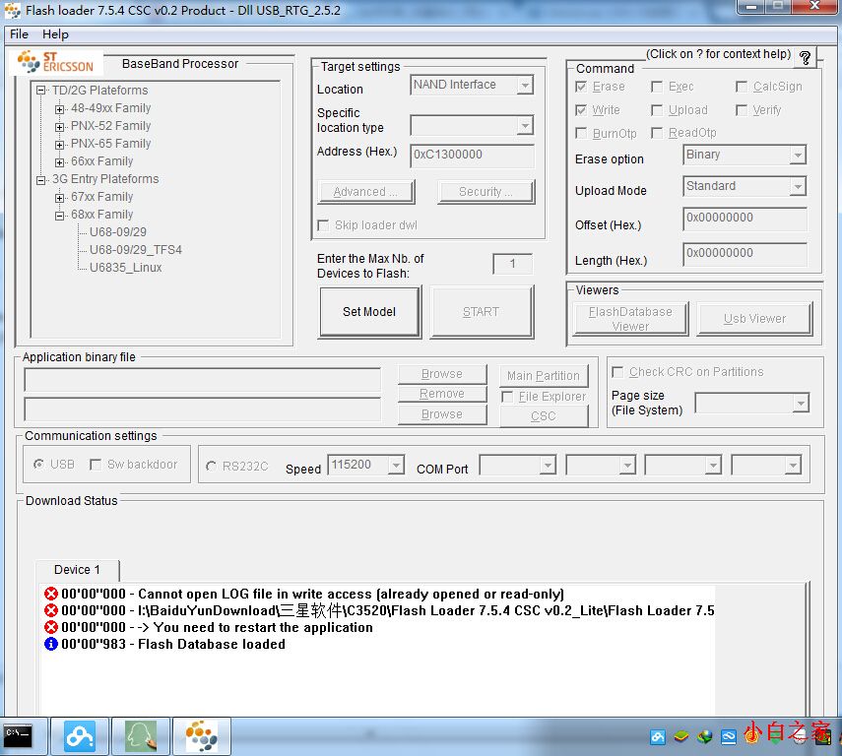The height and width of the screenshot is (756, 842).
Task: Collapse the 68xx Family node
Action: click(x=60, y=216)
